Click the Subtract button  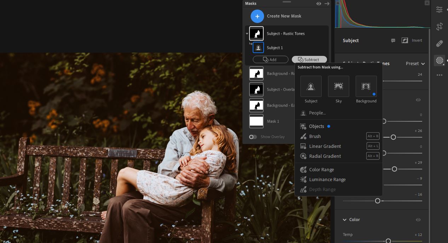point(309,60)
